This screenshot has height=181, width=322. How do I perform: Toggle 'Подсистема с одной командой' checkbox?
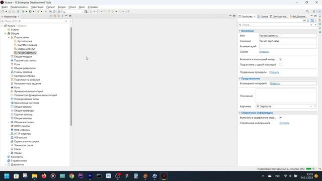point(281,64)
